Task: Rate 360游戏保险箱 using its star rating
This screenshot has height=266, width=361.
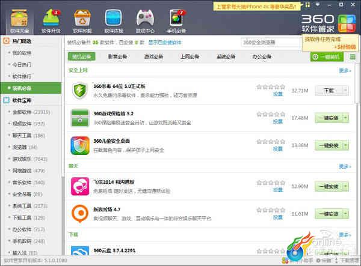Action: [271, 114]
